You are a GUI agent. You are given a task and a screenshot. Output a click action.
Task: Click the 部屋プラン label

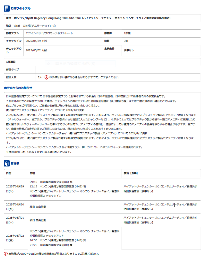coord(13,33)
